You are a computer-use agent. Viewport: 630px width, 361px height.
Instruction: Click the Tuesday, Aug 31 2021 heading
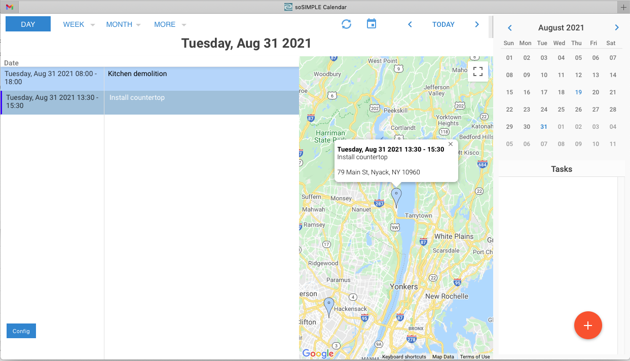pos(246,44)
